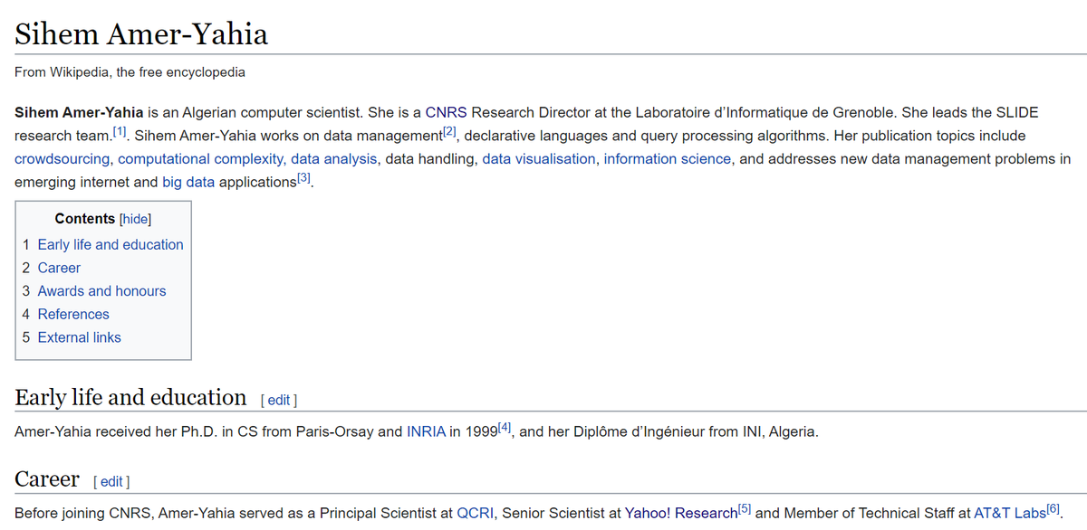Open the AT&T Labs link
The height and width of the screenshot is (530, 1087).
tap(1010, 513)
